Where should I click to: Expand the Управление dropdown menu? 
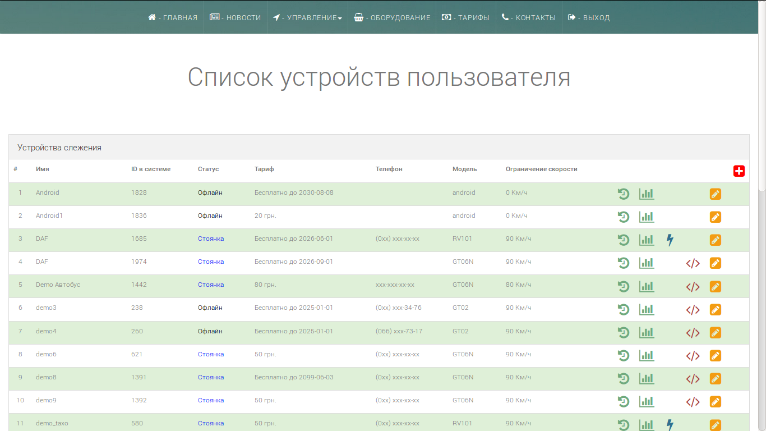[x=307, y=17]
